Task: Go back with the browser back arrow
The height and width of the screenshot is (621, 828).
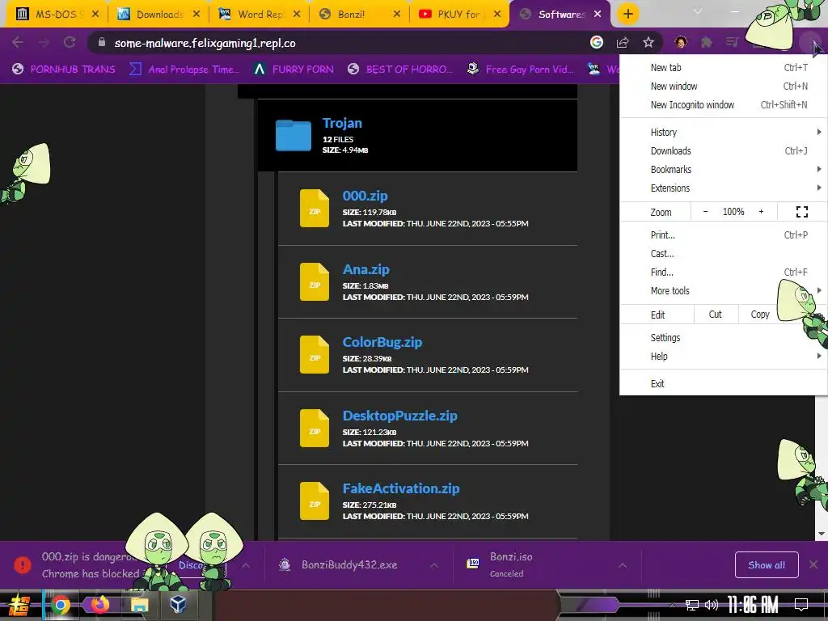Action: [x=18, y=42]
